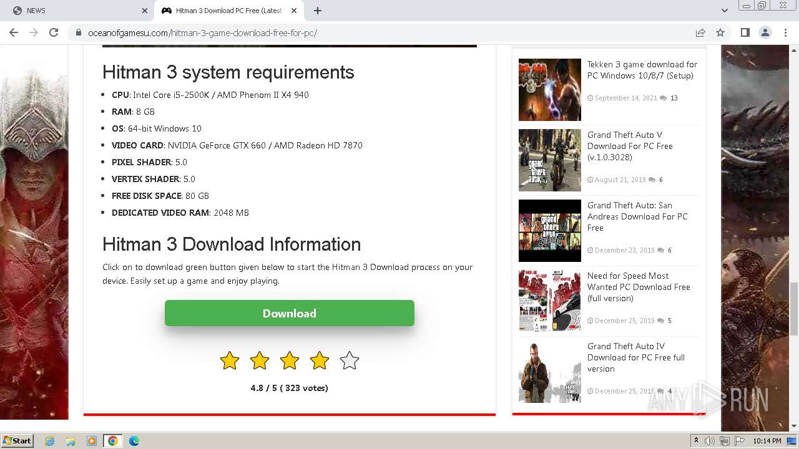799x449 pixels.
Task: Click the lock icon in the address bar
Action: 79,32
